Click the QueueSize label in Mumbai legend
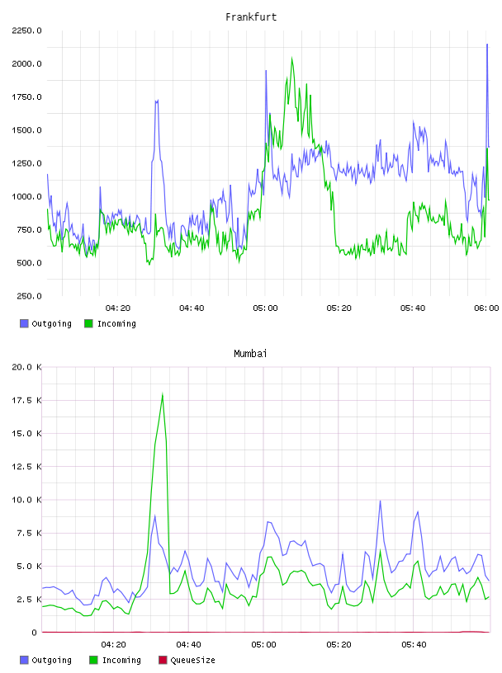 192,661
